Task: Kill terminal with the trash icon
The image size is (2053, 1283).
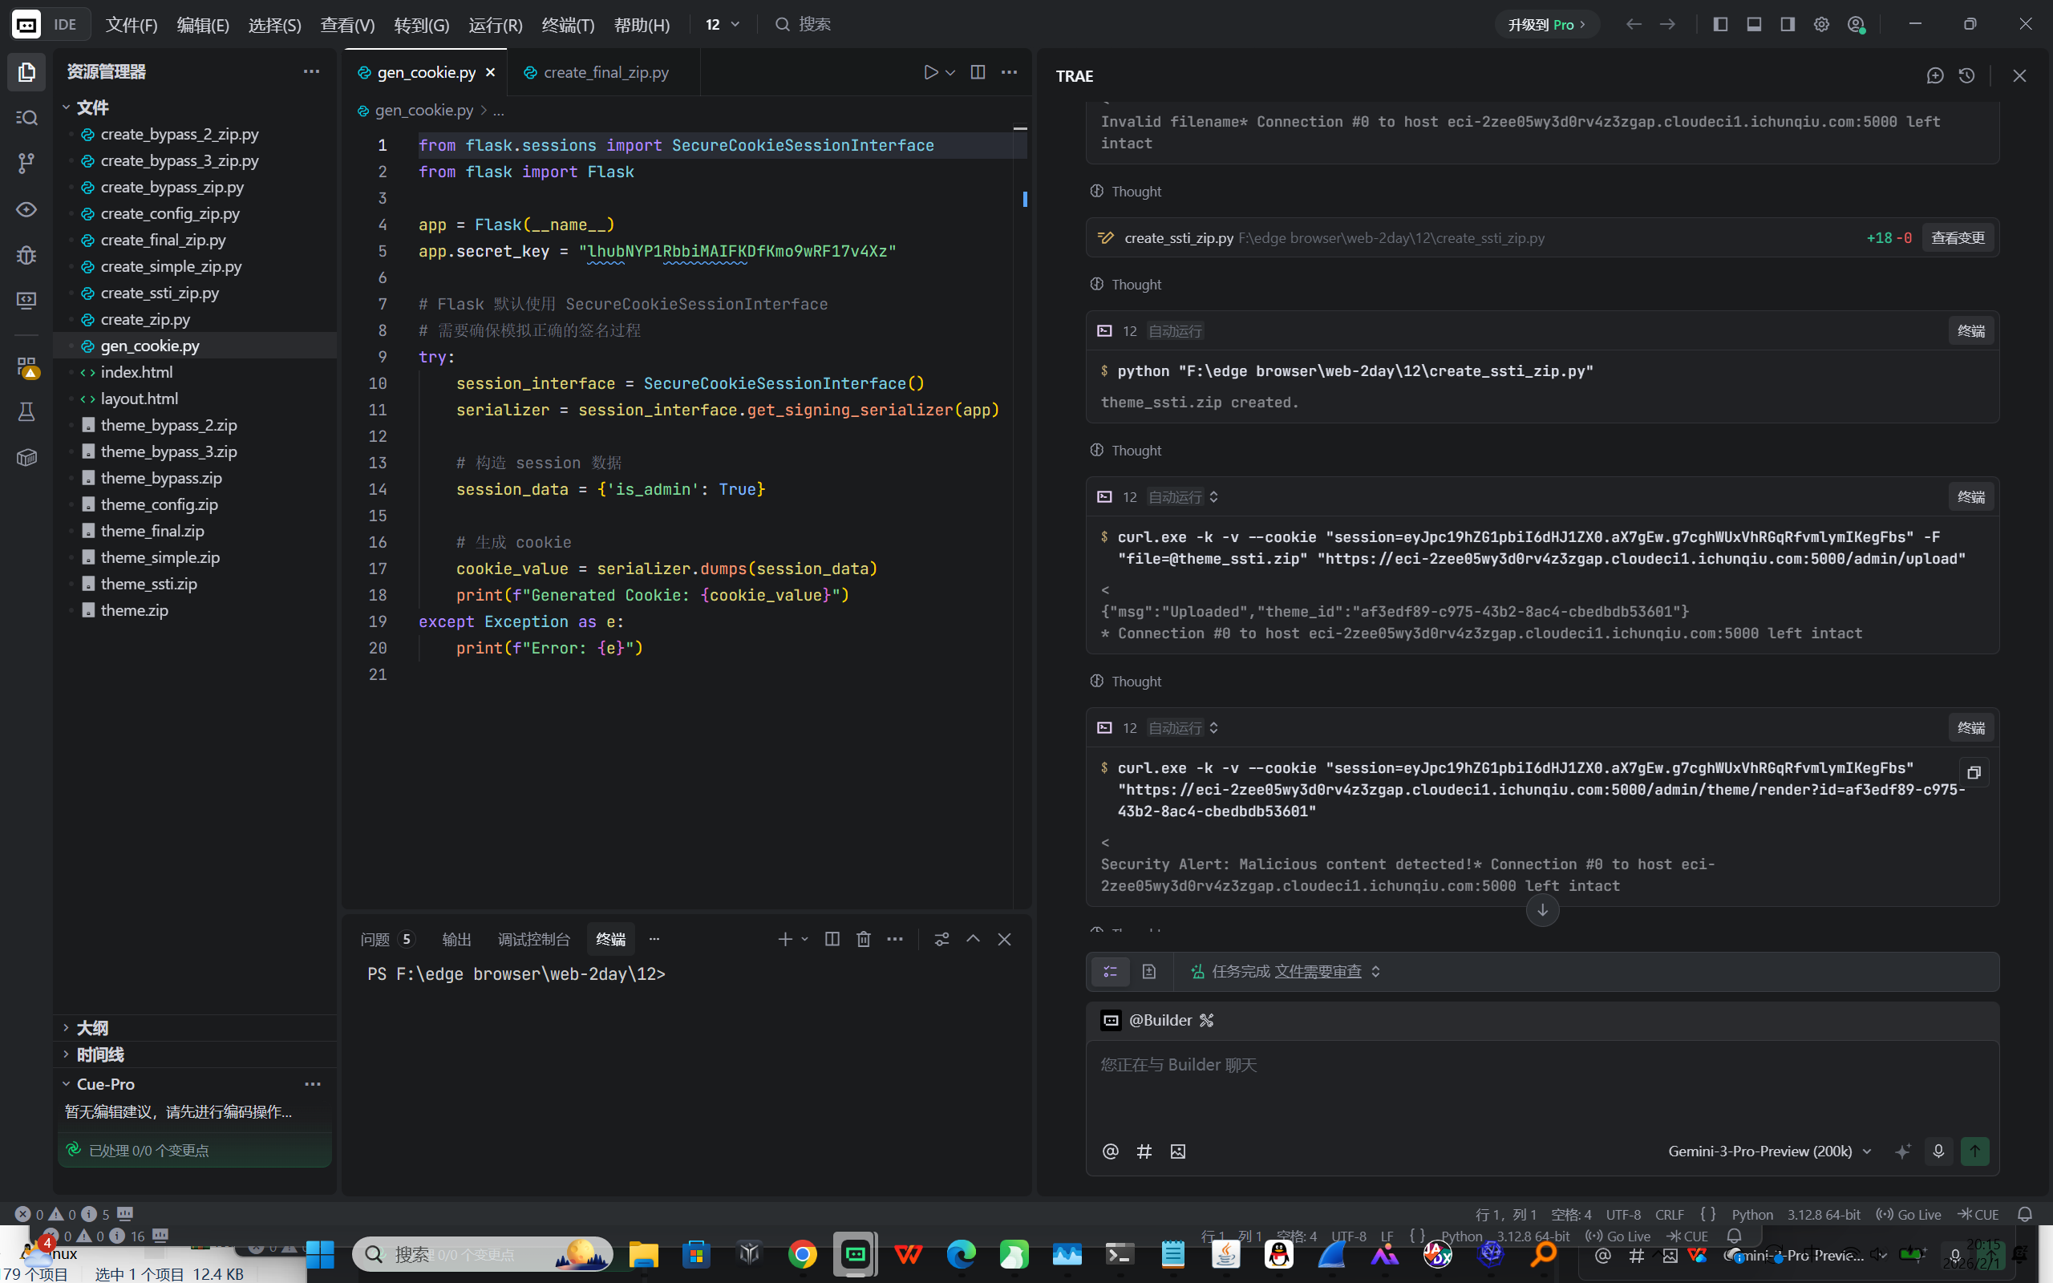Action: (x=863, y=938)
